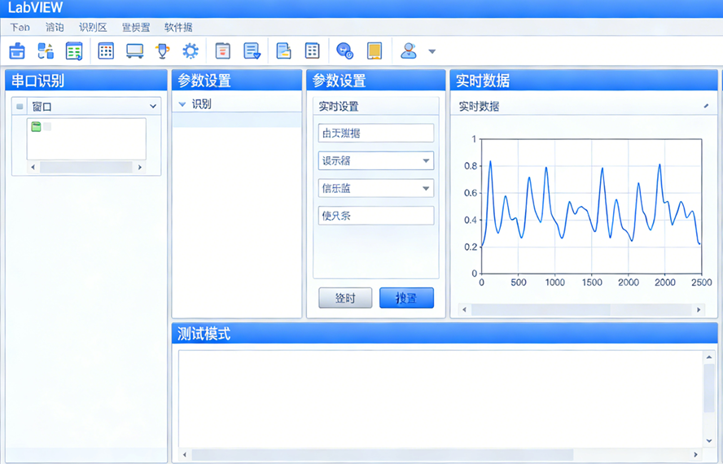Click the document icon with blue check badge
Screen dimensions: 723x464
252,50
